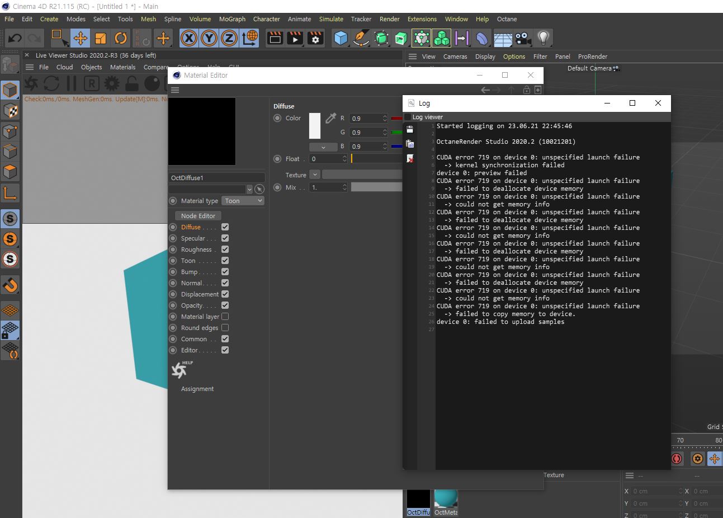Open the Node Editor button
Image resolution: width=723 pixels, height=518 pixels.
198,216
